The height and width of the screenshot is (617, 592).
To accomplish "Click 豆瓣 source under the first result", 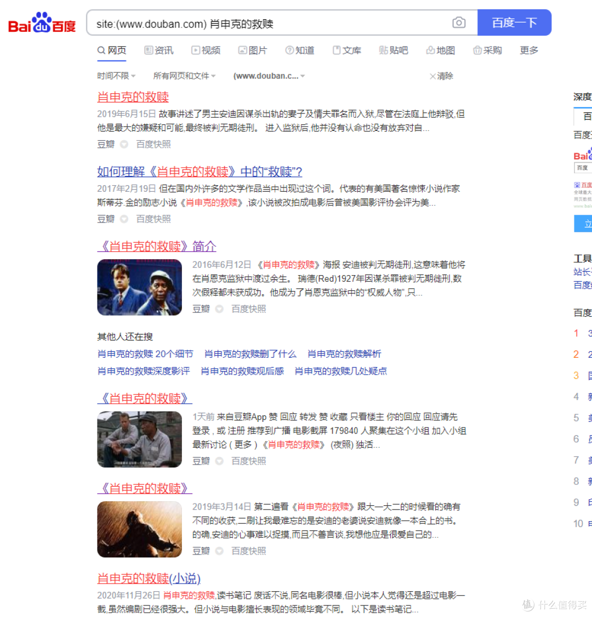I will click(x=106, y=145).
